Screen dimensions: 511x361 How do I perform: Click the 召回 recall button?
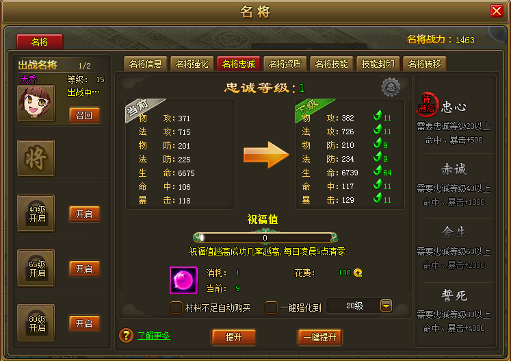pyautogui.click(x=84, y=115)
